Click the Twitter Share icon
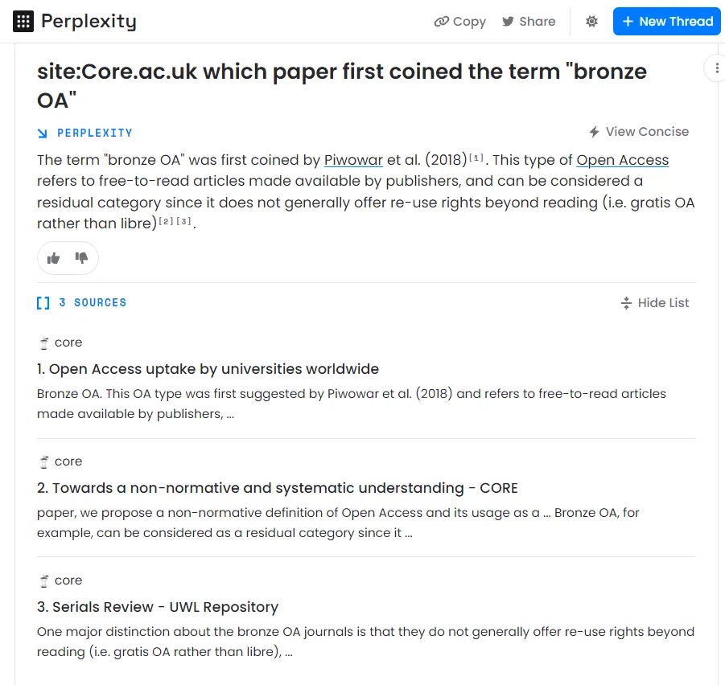Image resolution: width=725 pixels, height=685 pixels. 508,21
